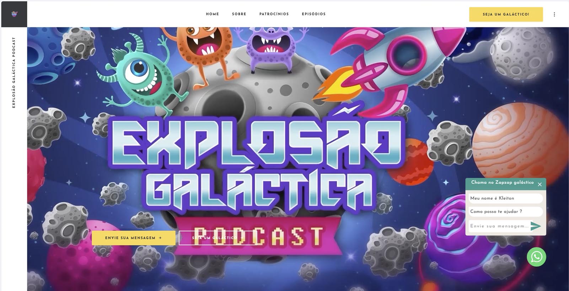Click the green WhatsApp floating button
This screenshot has height=291, width=569.
(536, 257)
